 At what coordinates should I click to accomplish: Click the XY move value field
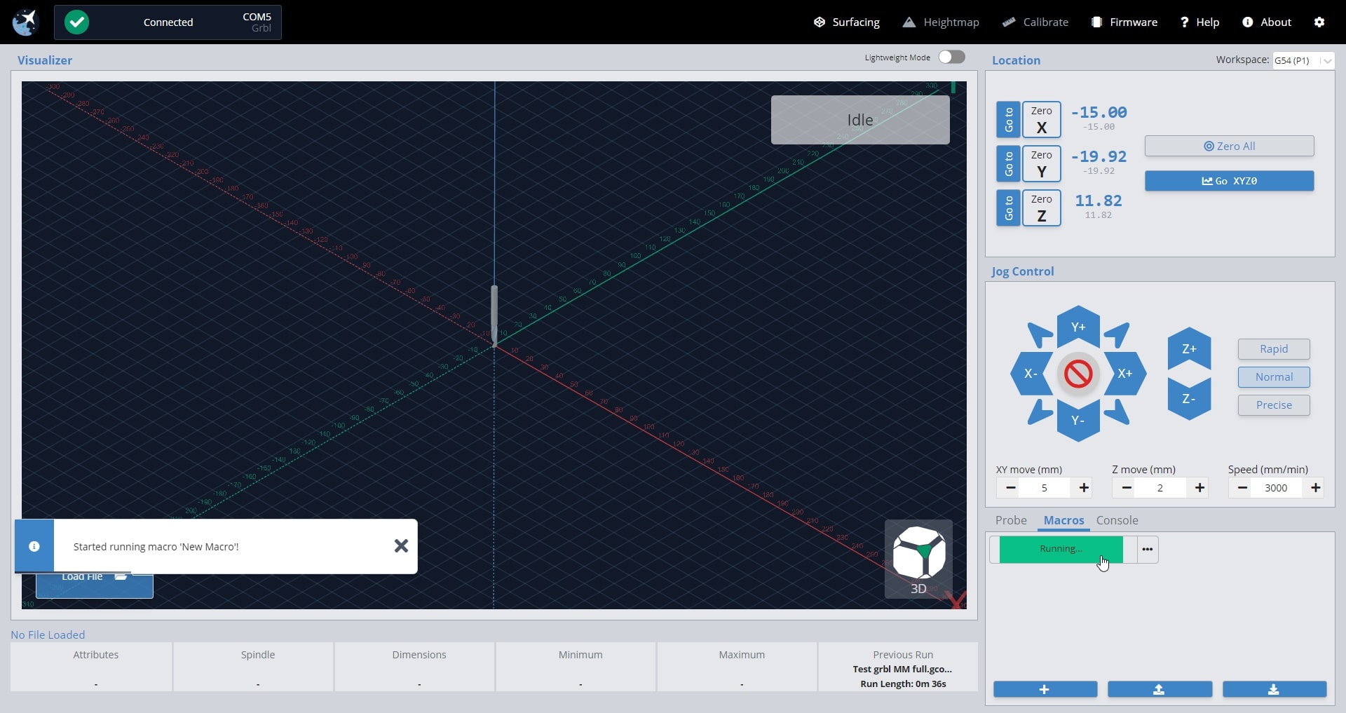(1045, 488)
